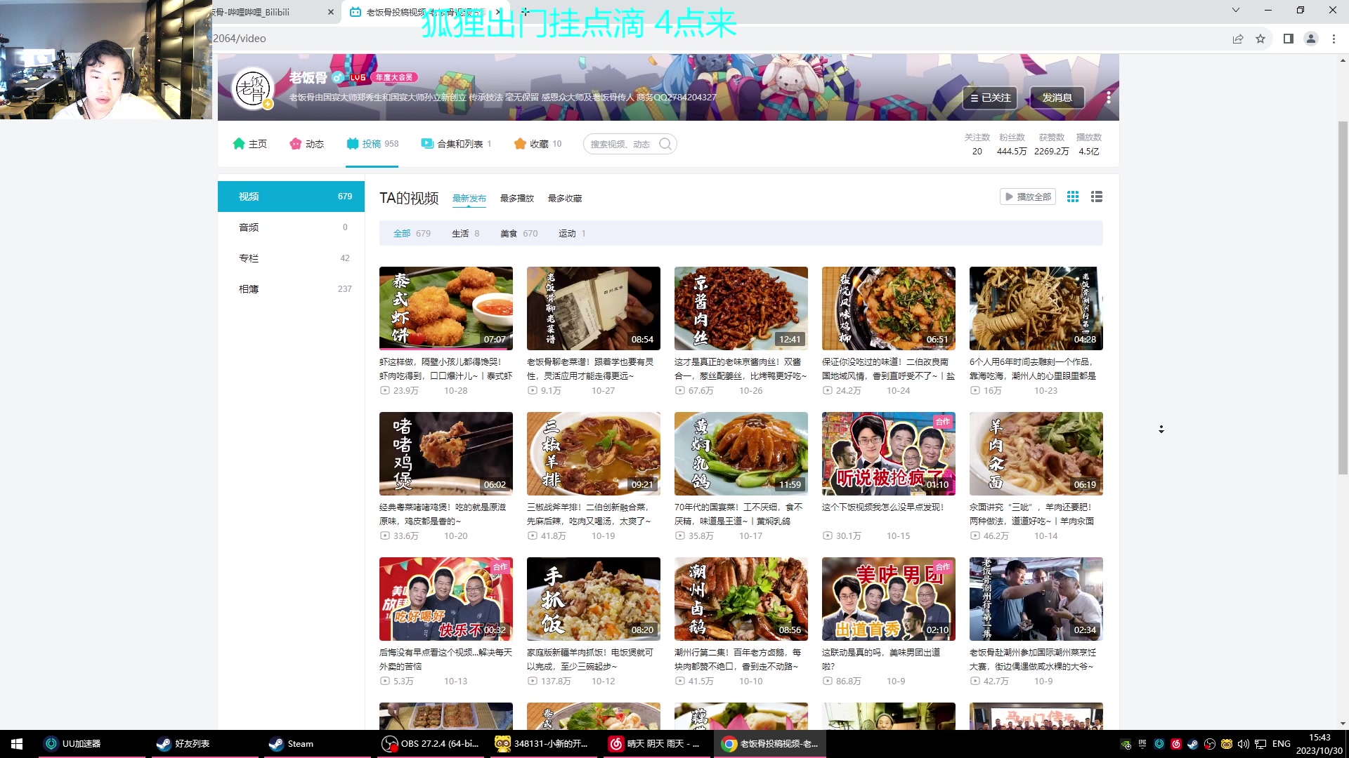Expand hidden system tray icons
1349x758 pixels.
click(x=1125, y=743)
